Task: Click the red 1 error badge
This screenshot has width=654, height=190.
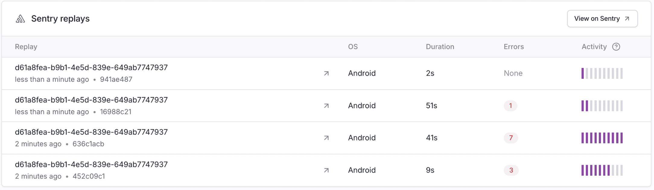Action: tap(510, 106)
